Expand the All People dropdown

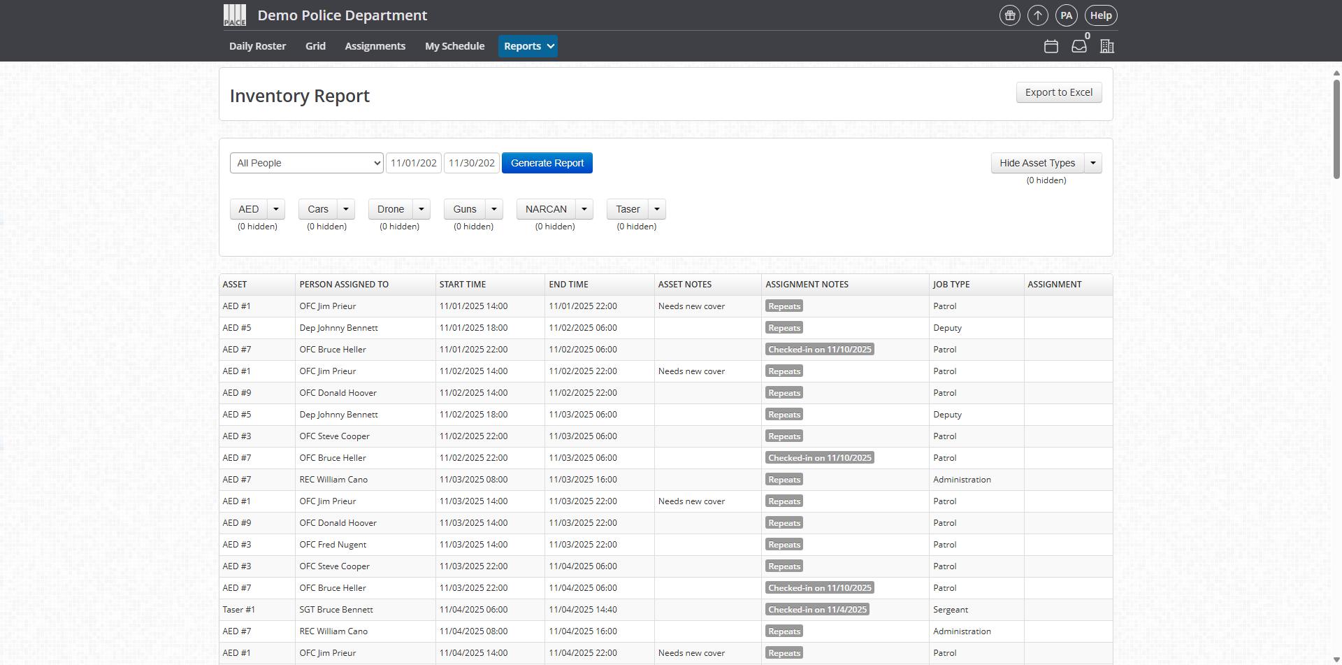306,163
